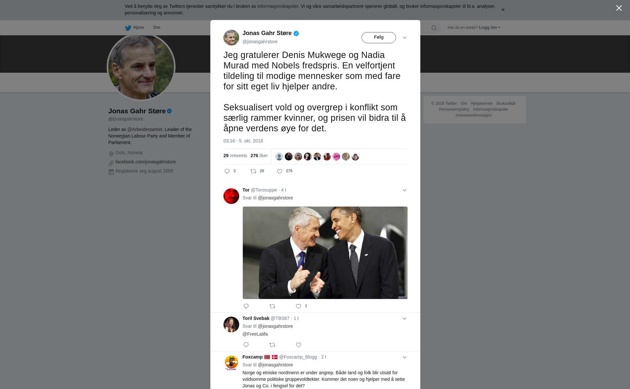Open the main tweet's more options chevron

pyautogui.click(x=405, y=38)
